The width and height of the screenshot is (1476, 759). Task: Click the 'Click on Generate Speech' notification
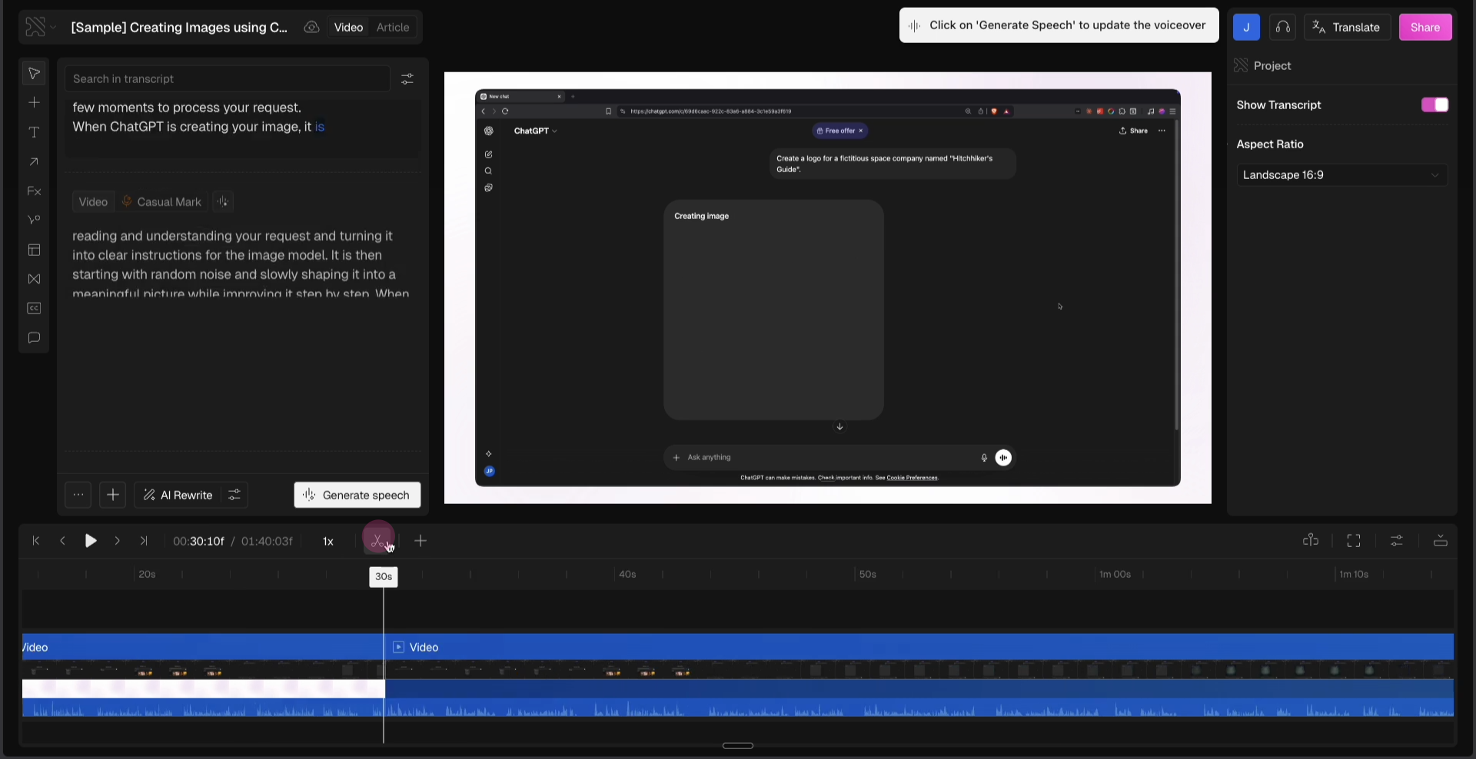1059,25
